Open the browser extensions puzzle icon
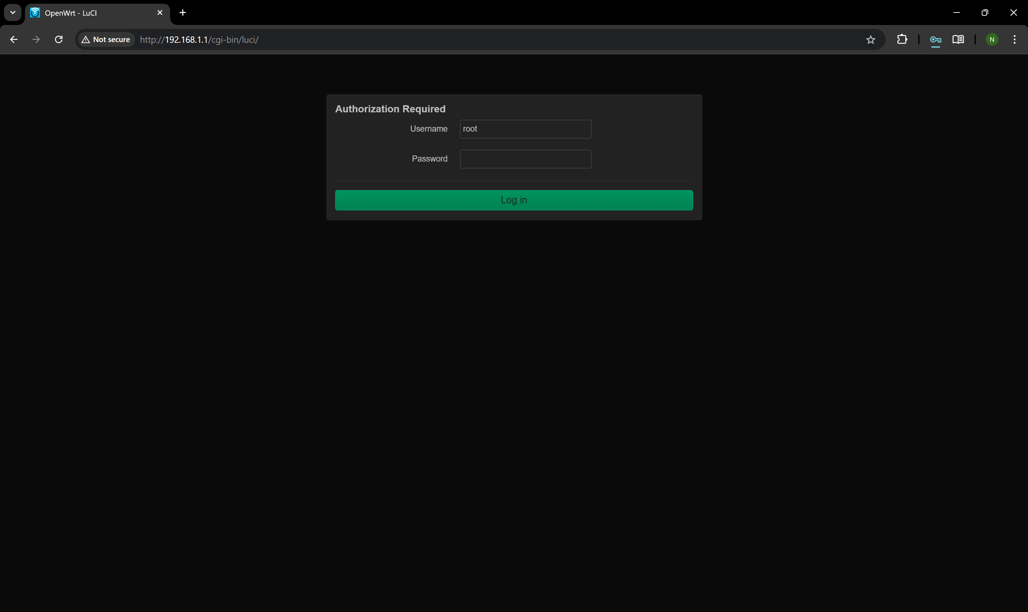 tap(903, 39)
